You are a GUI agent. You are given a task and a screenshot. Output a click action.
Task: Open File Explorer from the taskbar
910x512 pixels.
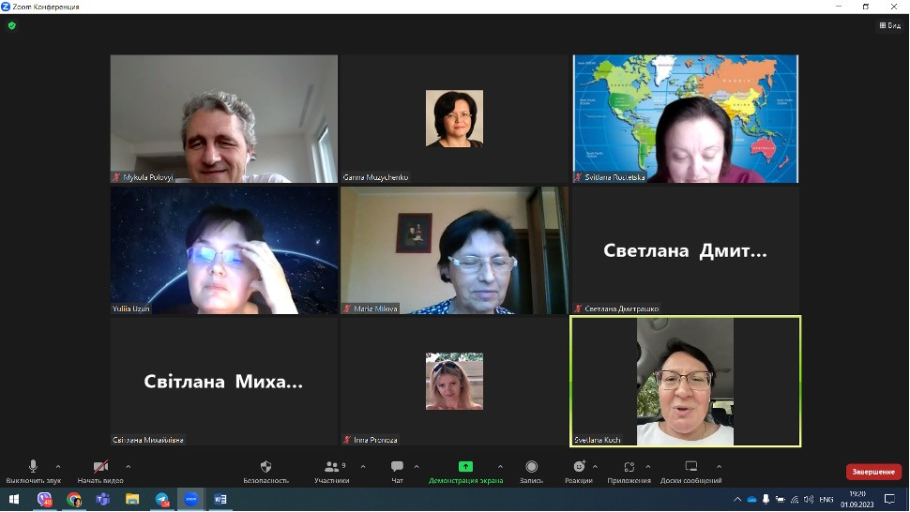(x=132, y=499)
